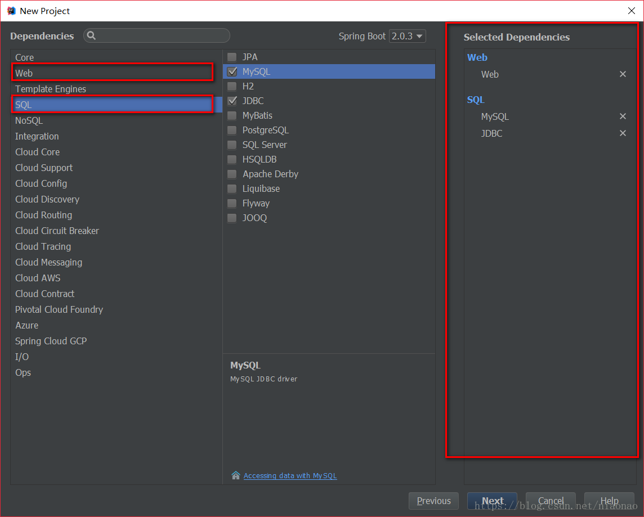Enable the Liquibase checkbox
The width and height of the screenshot is (644, 517).
(x=232, y=189)
